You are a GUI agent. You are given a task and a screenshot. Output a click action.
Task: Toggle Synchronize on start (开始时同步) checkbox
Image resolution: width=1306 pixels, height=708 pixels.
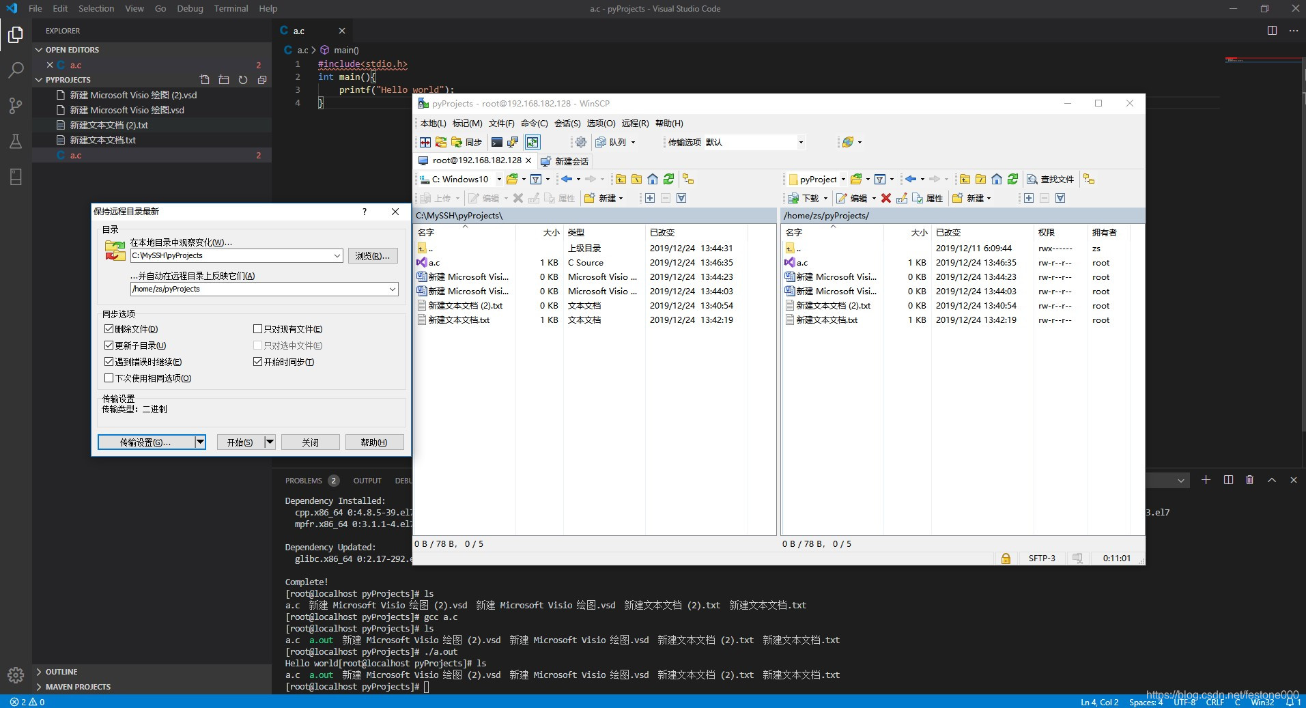pyautogui.click(x=284, y=362)
